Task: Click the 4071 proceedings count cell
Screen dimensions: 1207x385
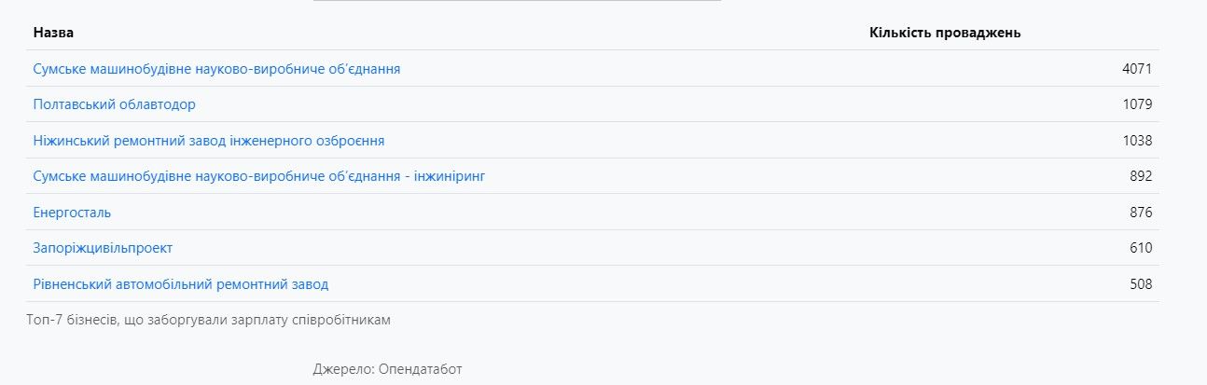Action: (x=1137, y=69)
